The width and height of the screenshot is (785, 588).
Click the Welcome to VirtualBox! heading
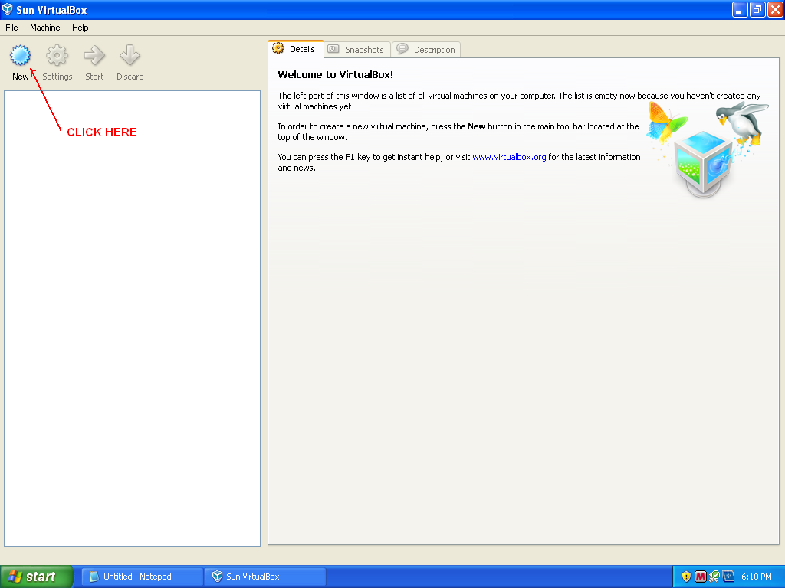(336, 74)
